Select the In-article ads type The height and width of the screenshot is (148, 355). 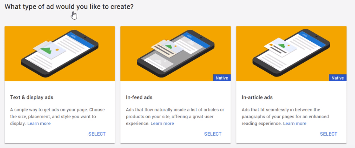(x=328, y=134)
